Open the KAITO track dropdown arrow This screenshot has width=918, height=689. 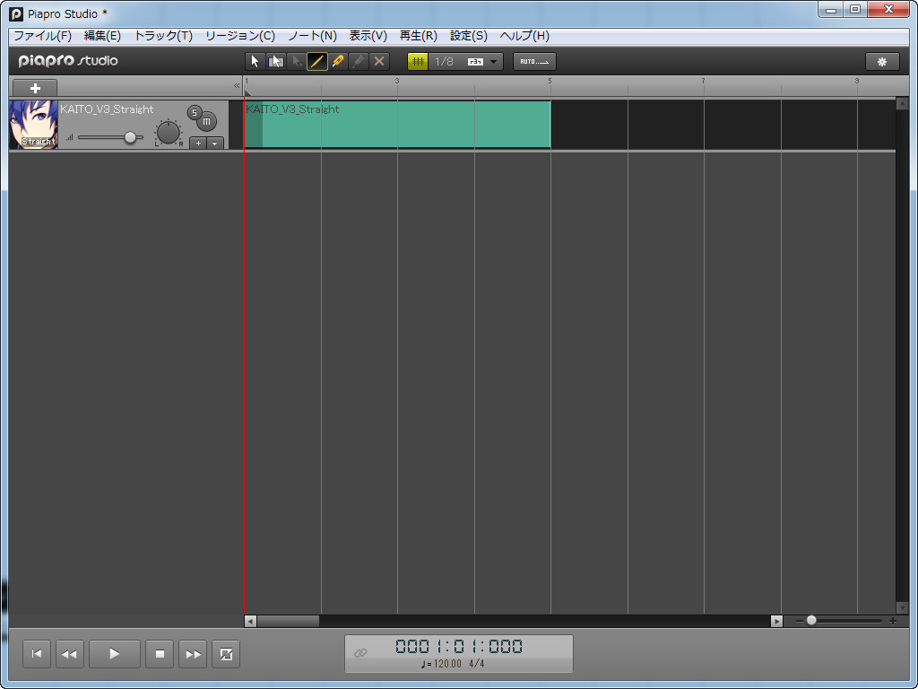tap(215, 143)
